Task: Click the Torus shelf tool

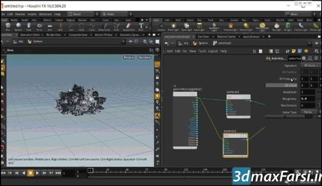Action: (39, 26)
